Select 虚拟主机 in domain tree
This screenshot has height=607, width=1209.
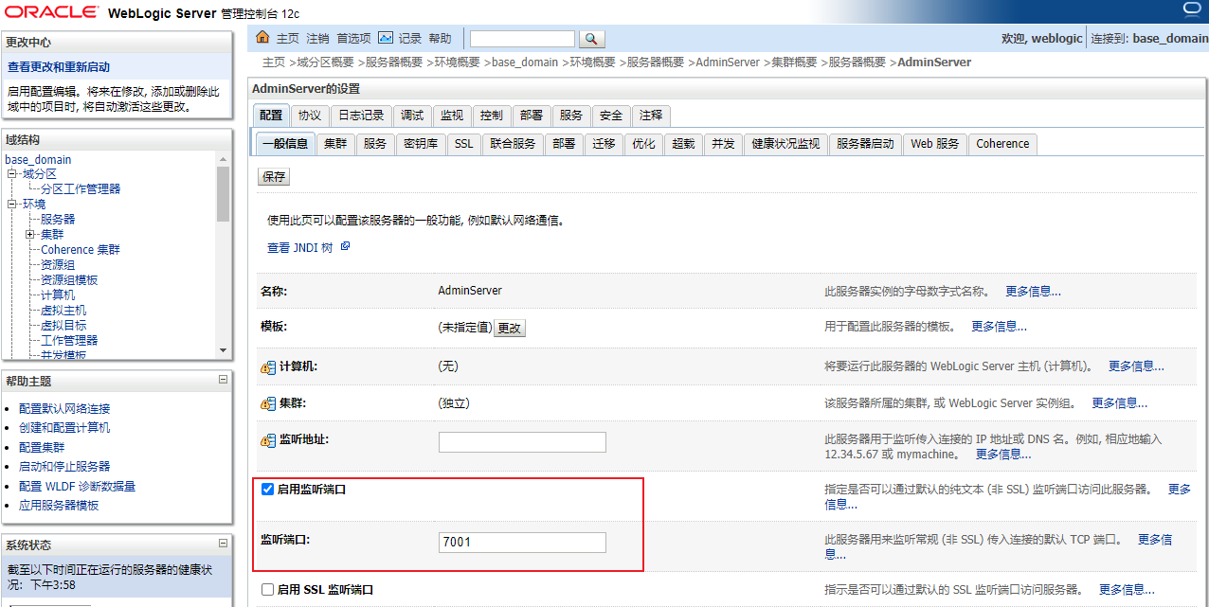tap(63, 311)
